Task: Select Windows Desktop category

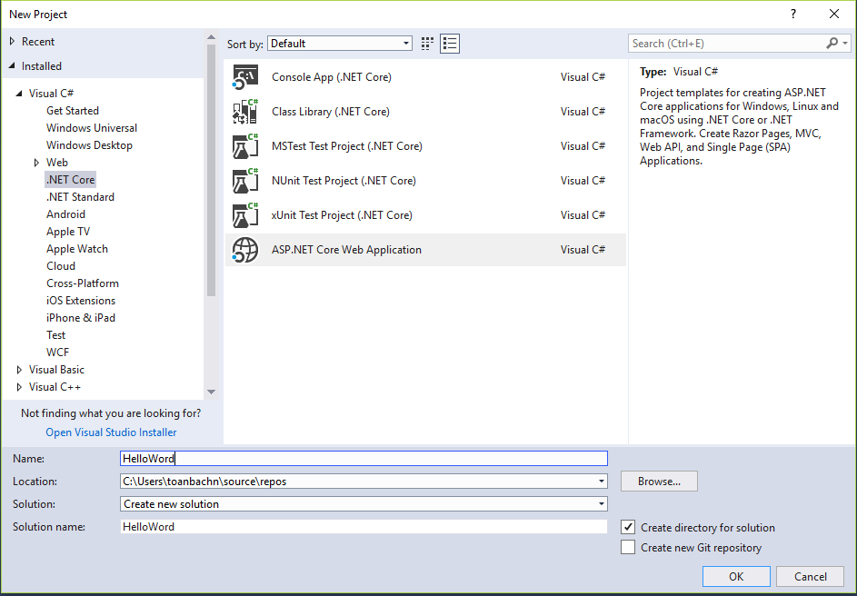Action: [89, 145]
